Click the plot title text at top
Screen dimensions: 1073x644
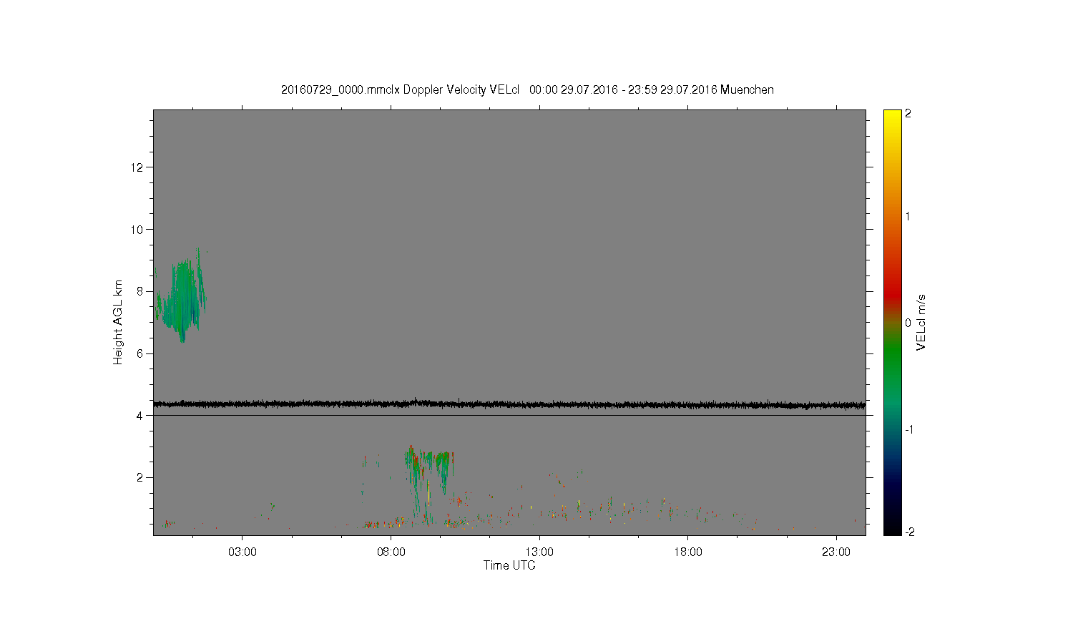tap(527, 89)
